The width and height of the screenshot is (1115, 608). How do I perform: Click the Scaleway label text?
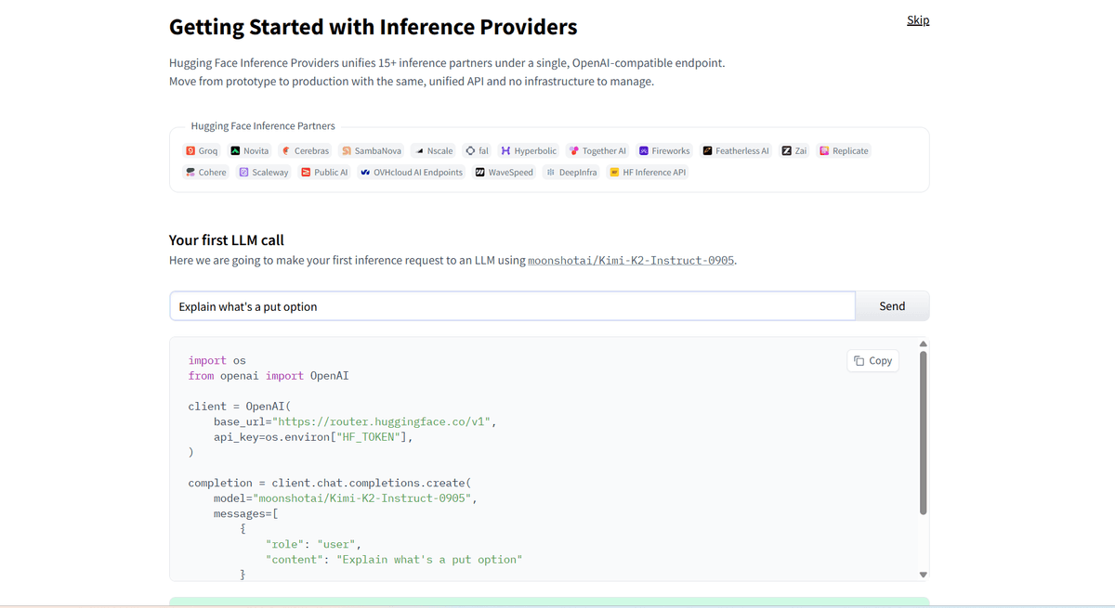click(270, 172)
